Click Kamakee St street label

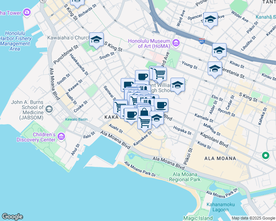click(x=142, y=138)
